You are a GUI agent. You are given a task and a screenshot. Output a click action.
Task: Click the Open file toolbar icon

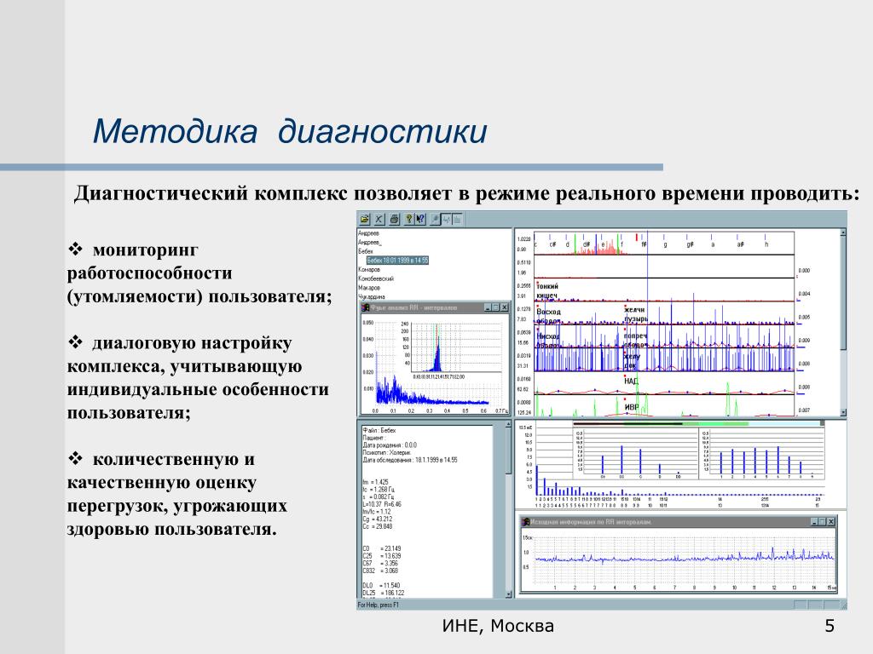click(365, 219)
